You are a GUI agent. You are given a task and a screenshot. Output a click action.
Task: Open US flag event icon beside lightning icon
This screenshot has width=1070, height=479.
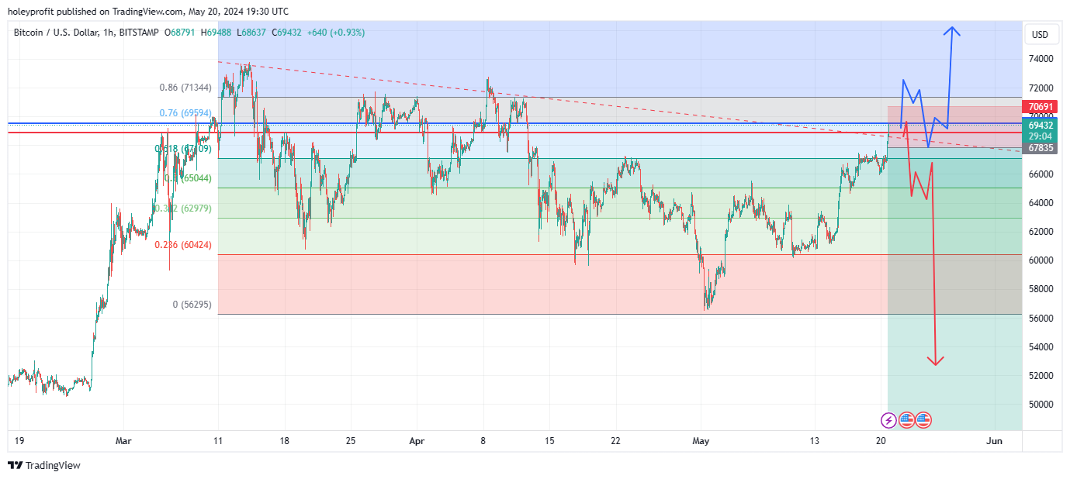(906, 420)
